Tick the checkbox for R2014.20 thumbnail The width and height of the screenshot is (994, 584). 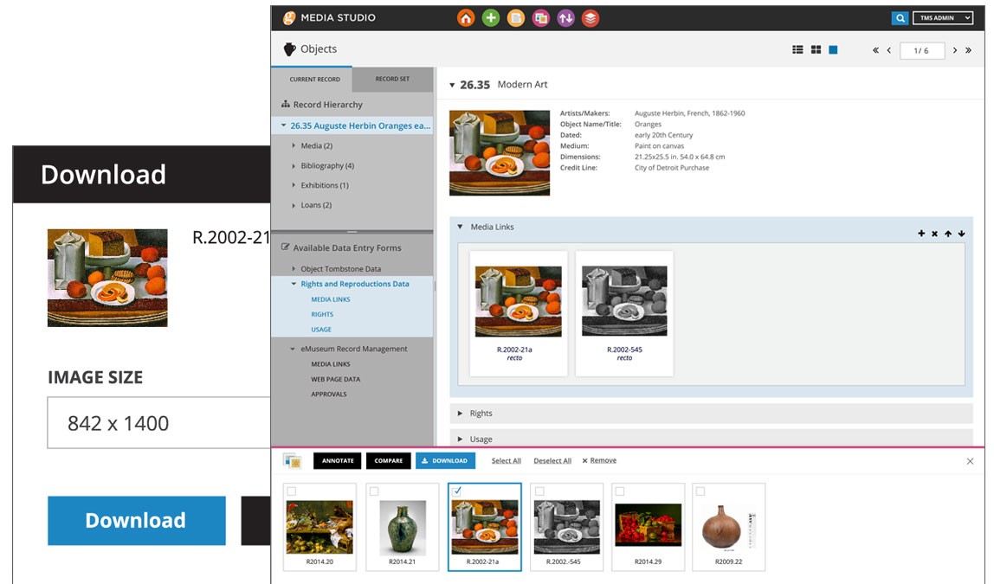(292, 491)
